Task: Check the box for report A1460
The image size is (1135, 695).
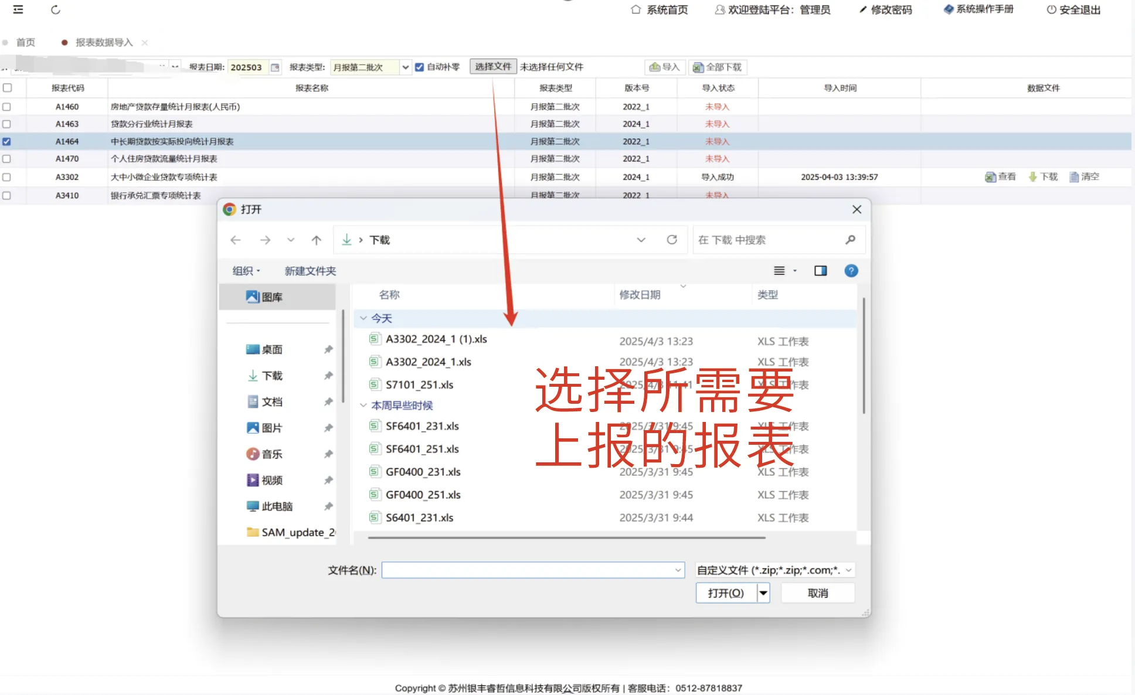Action: 6,107
